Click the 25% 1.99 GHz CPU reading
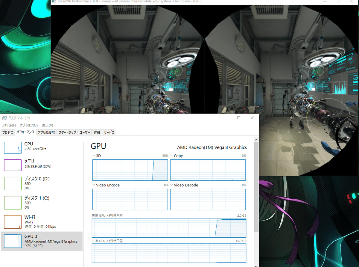359x267 pixels. (35, 149)
